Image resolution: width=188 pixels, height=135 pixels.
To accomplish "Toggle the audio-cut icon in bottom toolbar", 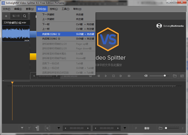I will (x=47, y=128).
